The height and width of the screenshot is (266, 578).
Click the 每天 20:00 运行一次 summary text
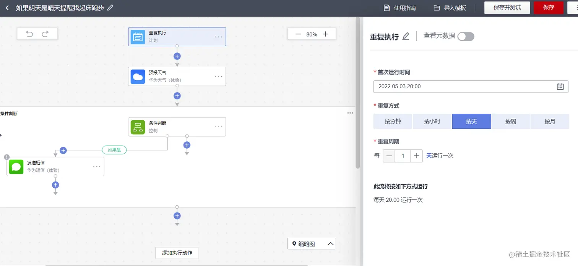(x=398, y=200)
